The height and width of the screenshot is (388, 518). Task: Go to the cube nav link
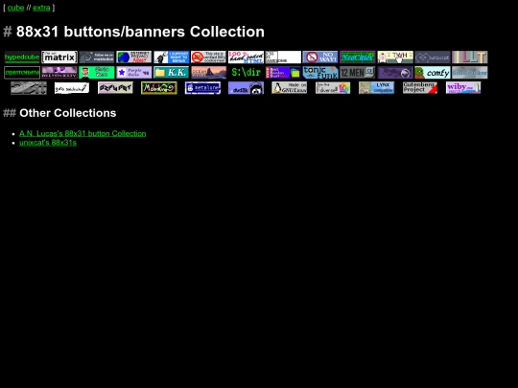[15, 8]
